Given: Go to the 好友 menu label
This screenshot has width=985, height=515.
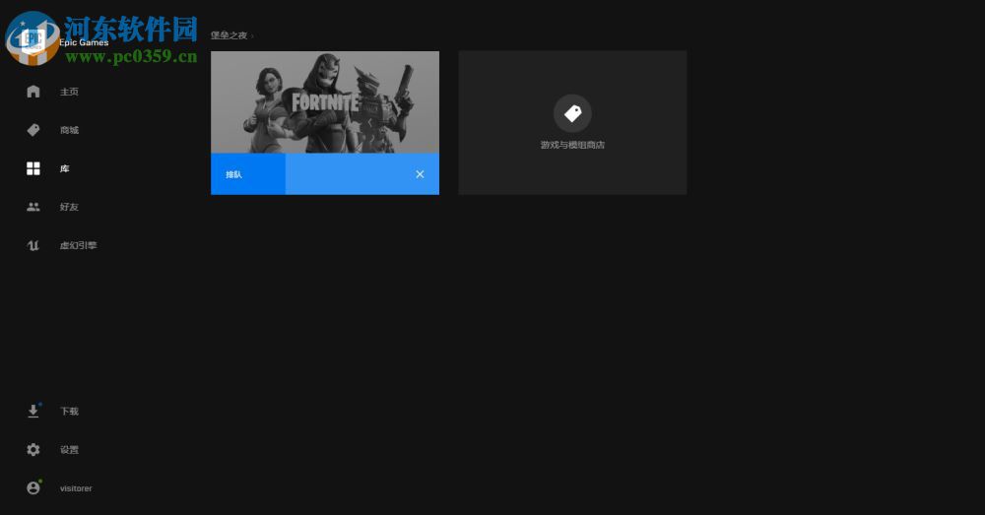Looking at the screenshot, I should coord(69,207).
